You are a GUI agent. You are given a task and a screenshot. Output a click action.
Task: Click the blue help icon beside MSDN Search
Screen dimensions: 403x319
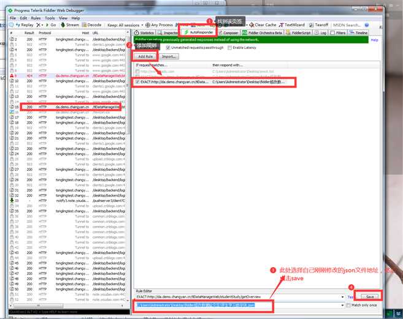pyautogui.click(x=367, y=25)
